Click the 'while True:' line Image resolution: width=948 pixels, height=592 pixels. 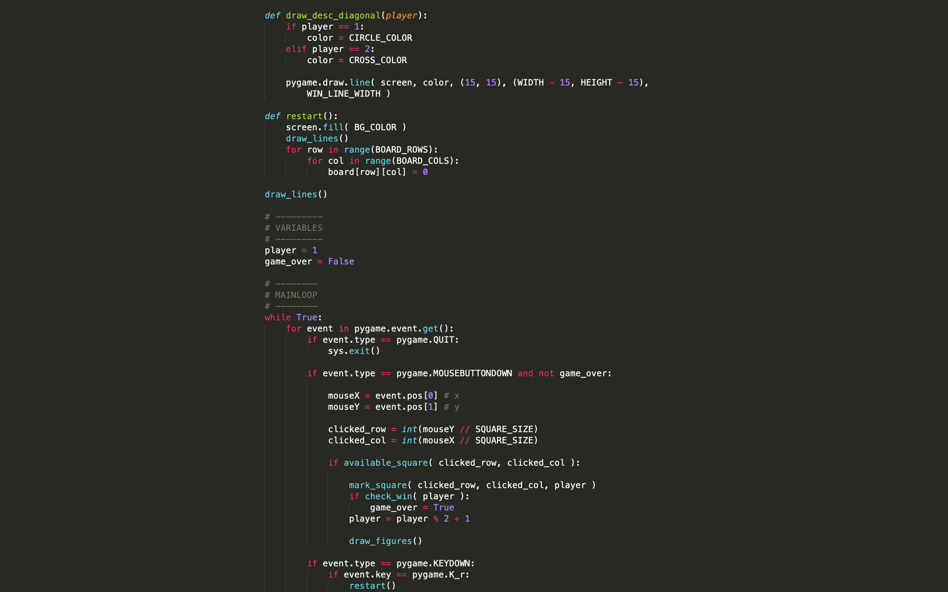click(293, 317)
